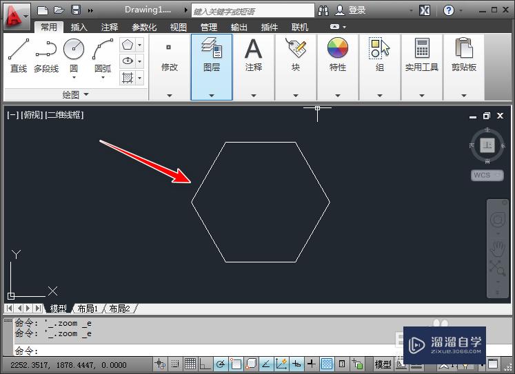Image resolution: width=515 pixels, height=374 pixels.
Task: Select the pan hand tool in navigation bar
Action: point(497,249)
